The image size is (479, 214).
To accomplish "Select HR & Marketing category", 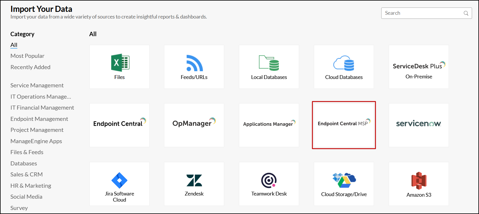I will (31, 186).
